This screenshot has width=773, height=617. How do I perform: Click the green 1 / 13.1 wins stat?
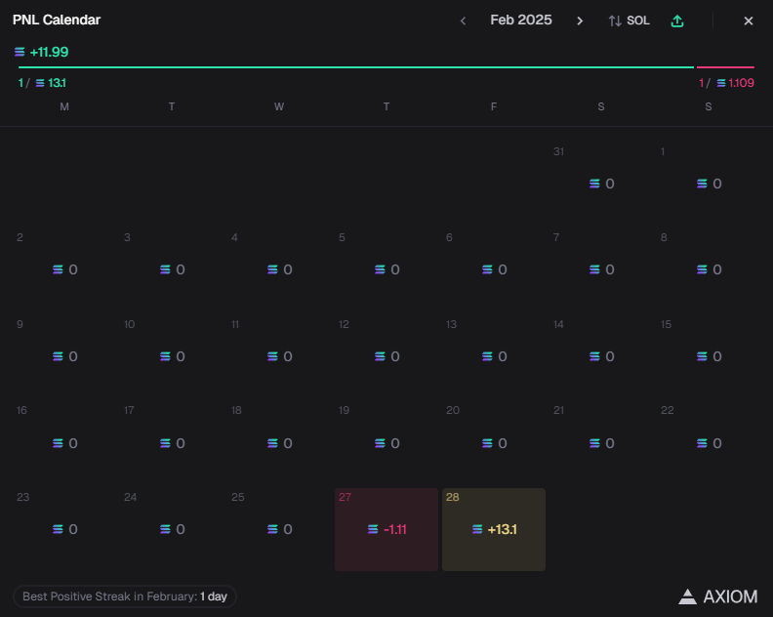[42, 83]
